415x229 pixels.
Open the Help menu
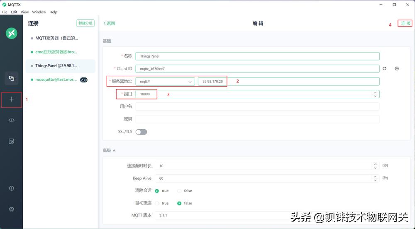tap(53, 12)
